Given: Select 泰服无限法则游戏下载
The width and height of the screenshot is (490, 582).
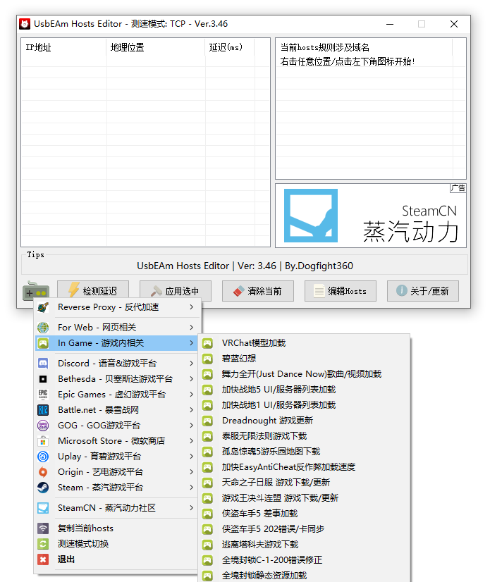Looking at the screenshot, I should pos(305,436).
